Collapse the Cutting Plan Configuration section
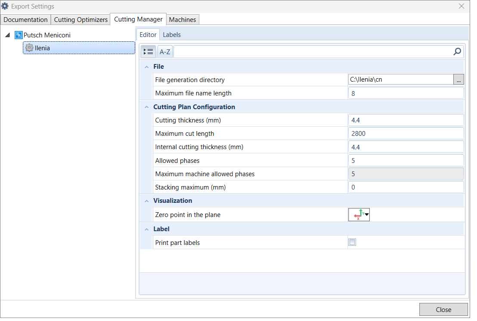This screenshot has width=477, height=321. (147, 107)
